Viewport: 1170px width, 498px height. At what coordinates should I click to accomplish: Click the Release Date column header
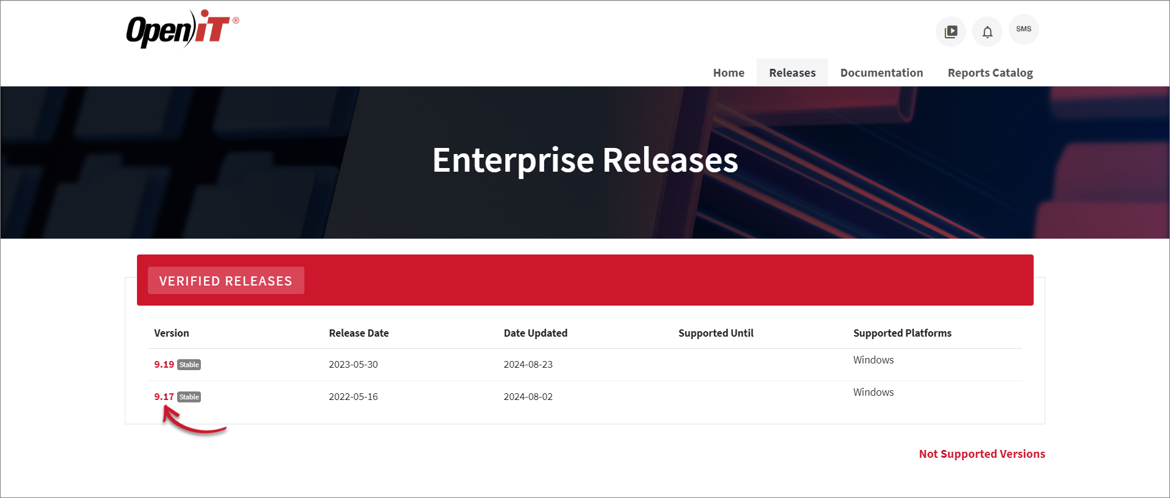(359, 333)
